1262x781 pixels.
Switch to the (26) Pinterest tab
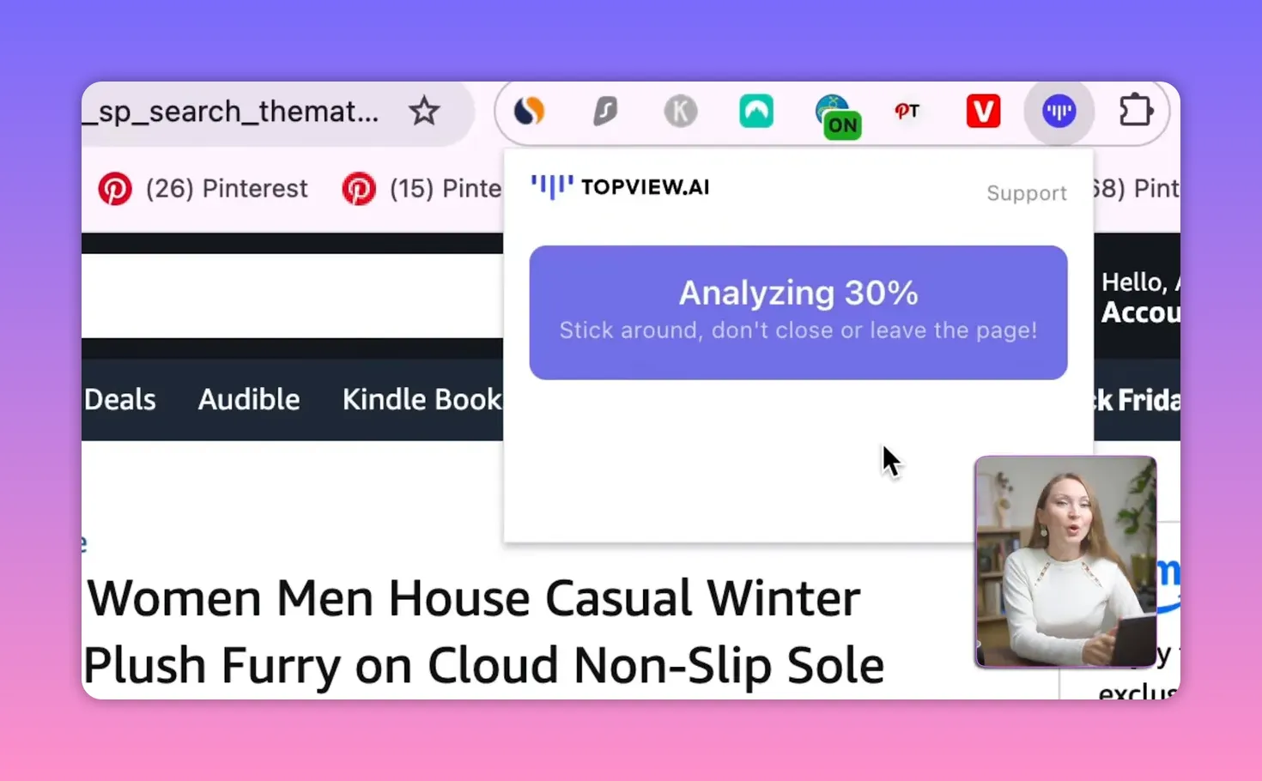point(227,188)
